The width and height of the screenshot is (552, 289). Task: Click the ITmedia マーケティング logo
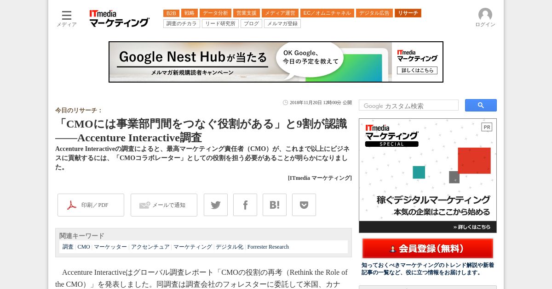119,18
